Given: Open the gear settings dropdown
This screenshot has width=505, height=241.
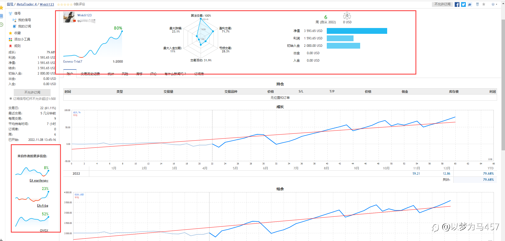Looking at the screenshot, I should tap(494, 4).
